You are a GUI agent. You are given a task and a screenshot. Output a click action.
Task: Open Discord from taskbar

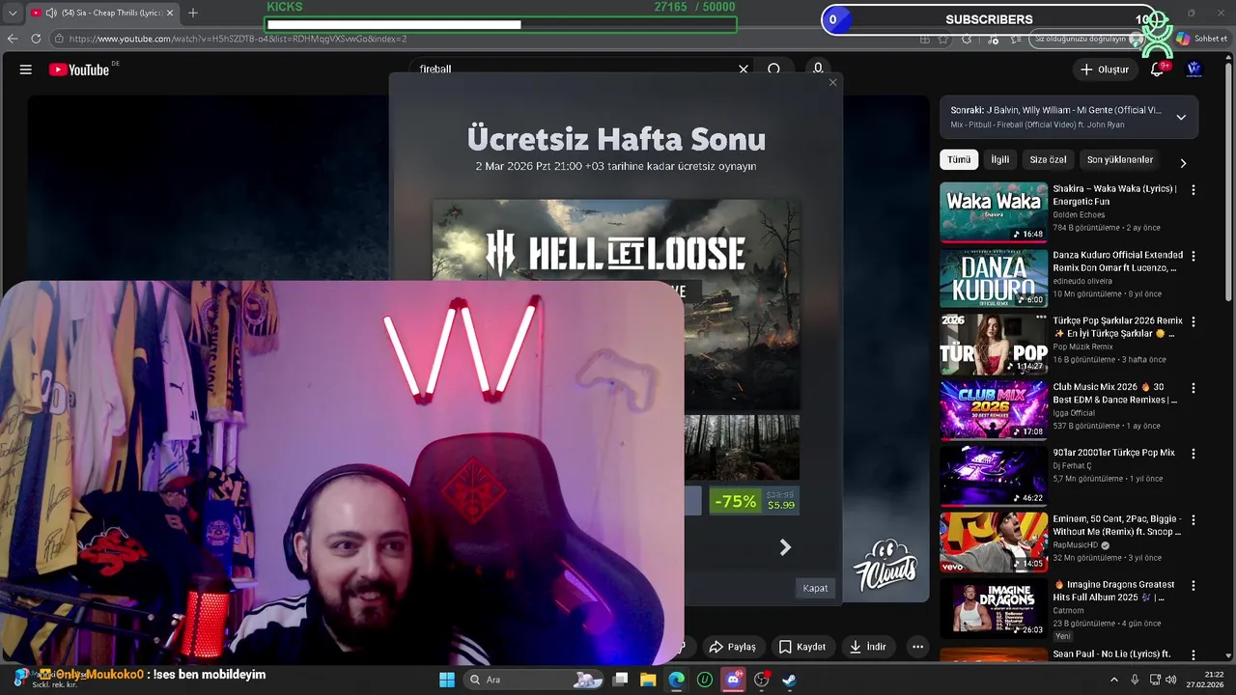(733, 680)
